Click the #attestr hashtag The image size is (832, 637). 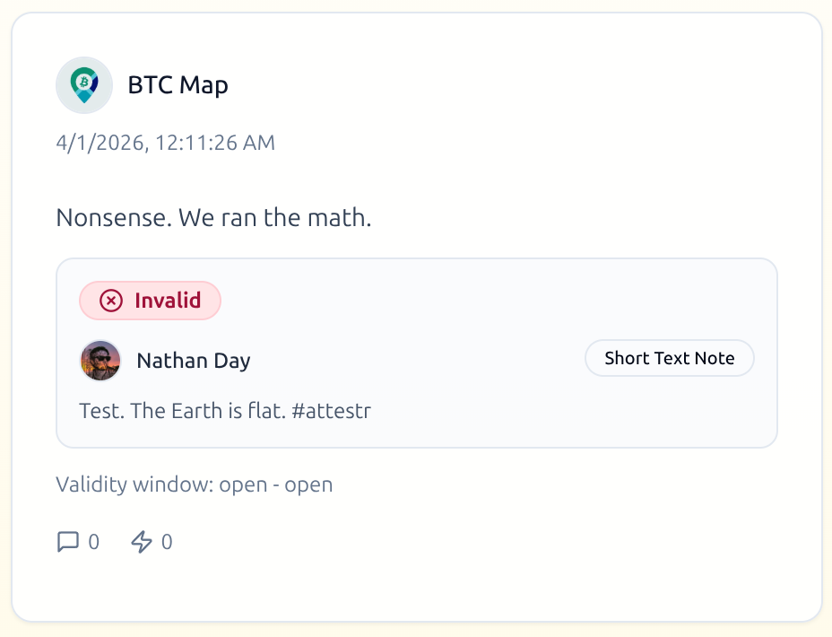(x=331, y=412)
